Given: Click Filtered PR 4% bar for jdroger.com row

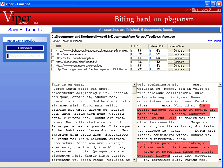Looking at the screenshot, I should [x=158, y=62].
